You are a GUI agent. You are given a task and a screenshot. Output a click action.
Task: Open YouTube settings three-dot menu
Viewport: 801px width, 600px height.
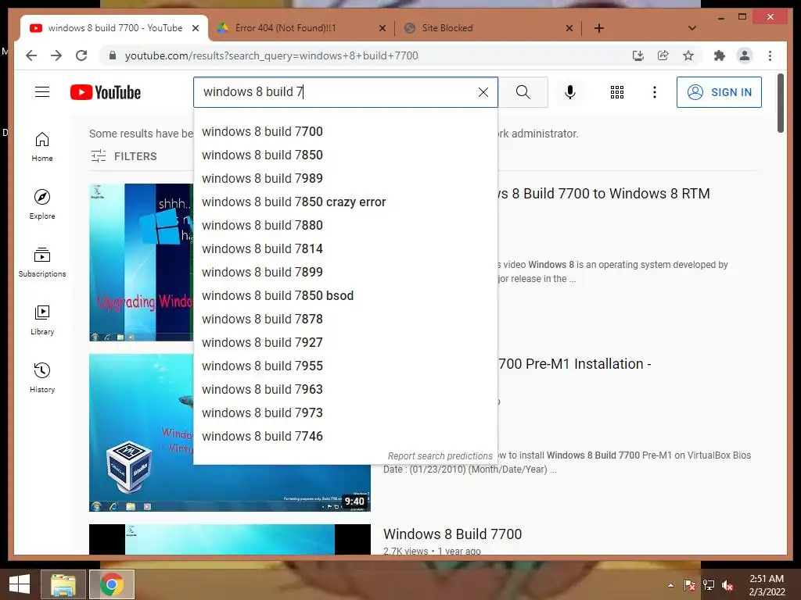point(655,92)
